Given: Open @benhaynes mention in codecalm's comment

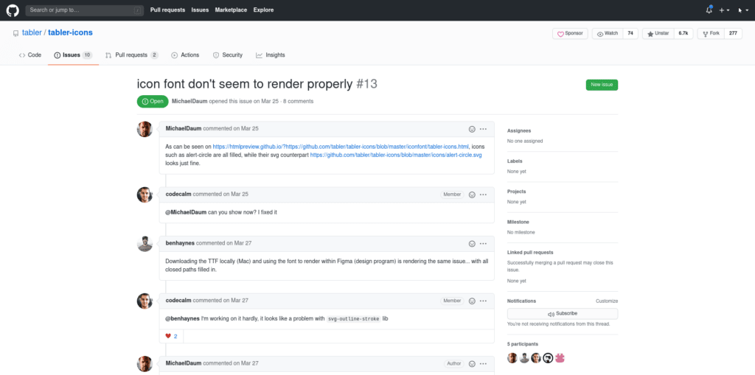Looking at the screenshot, I should [183, 318].
